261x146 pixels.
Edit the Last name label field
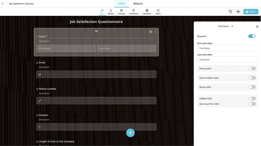(227, 59)
